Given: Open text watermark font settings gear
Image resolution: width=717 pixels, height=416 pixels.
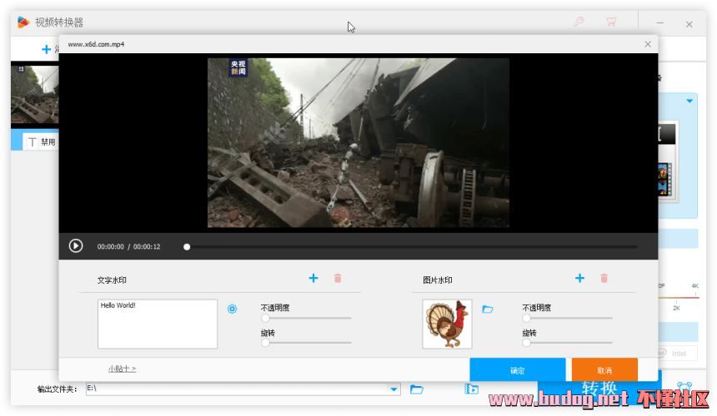Looking at the screenshot, I should pos(233,309).
